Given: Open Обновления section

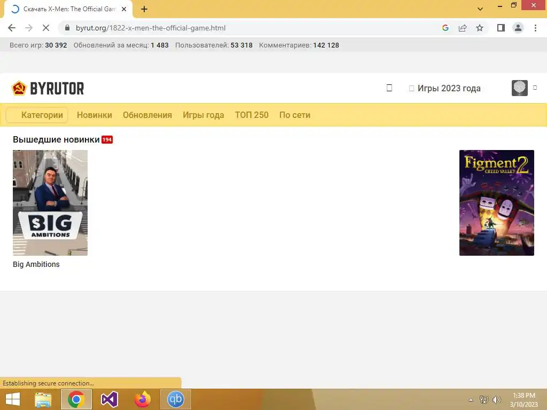Looking at the screenshot, I should coord(147,115).
